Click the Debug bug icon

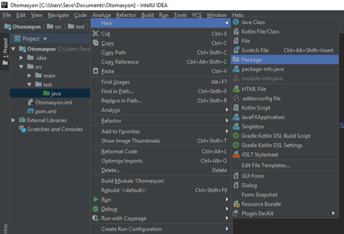pyautogui.click(x=96, y=209)
